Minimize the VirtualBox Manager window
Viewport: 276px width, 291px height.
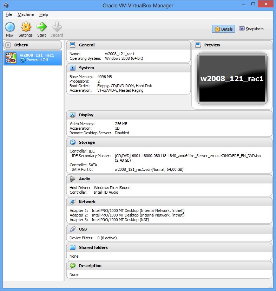pos(244,4)
